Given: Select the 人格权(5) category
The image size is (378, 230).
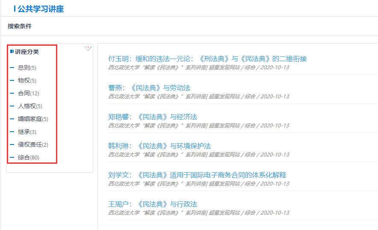Looking at the screenshot, I should (x=30, y=106).
